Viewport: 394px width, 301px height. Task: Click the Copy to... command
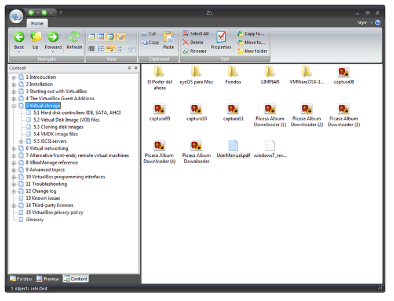click(251, 34)
